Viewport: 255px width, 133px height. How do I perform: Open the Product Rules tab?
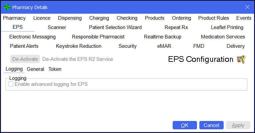pyautogui.click(x=214, y=18)
